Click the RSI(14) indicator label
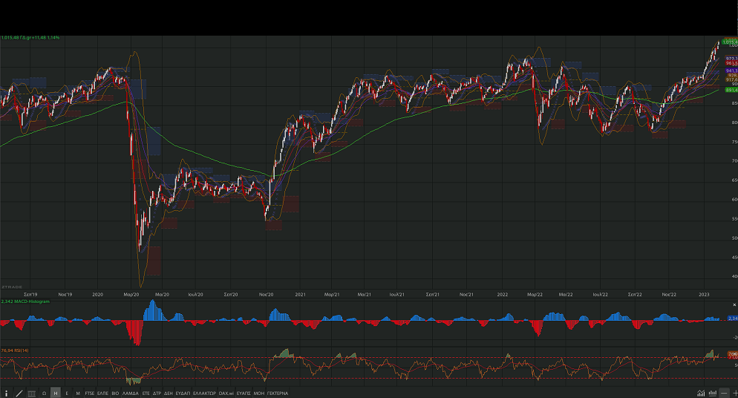Viewport: 738px width, 398px height. [15, 350]
